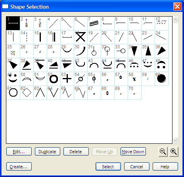Open the Edit... shape dialog
Screen dimensions: 184x177
click(x=19, y=152)
